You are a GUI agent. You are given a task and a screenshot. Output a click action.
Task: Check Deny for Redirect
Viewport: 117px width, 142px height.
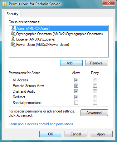[x=95, y=97]
